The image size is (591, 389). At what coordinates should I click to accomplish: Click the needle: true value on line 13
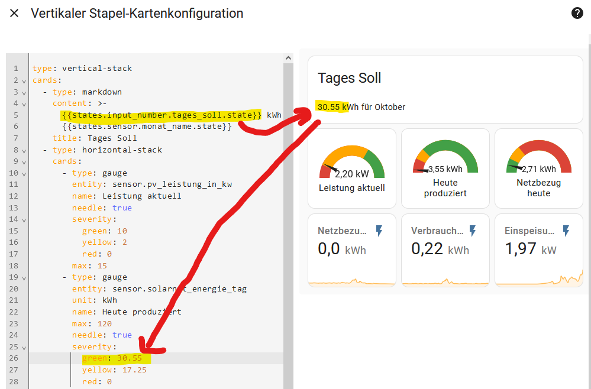[122, 208]
